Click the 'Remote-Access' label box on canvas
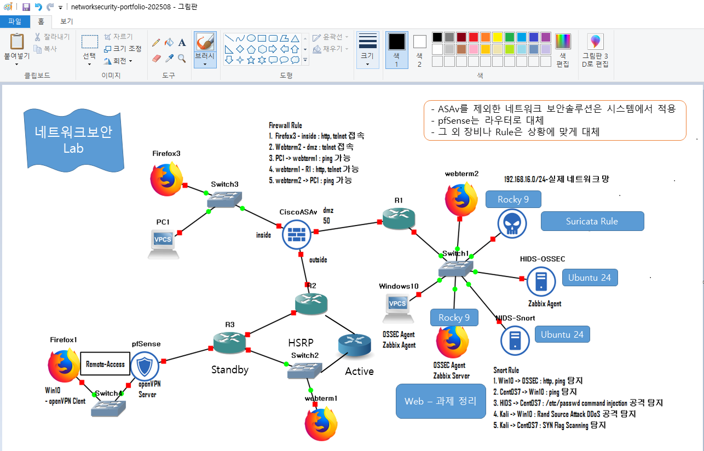This screenshot has height=451, width=704. pos(105,364)
